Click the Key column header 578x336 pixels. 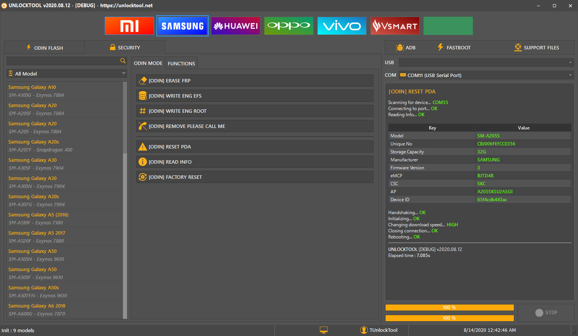click(432, 128)
